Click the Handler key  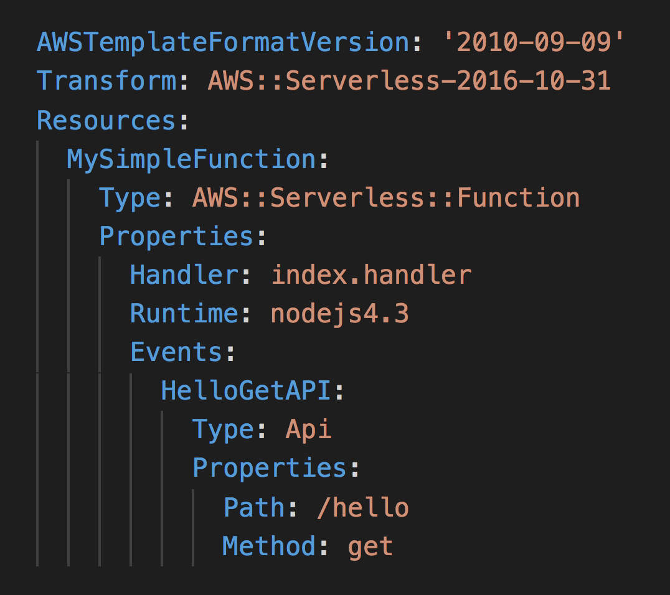[184, 275]
